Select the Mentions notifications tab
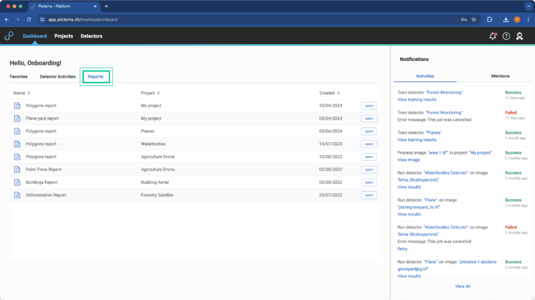The height and width of the screenshot is (300, 535). [500, 76]
